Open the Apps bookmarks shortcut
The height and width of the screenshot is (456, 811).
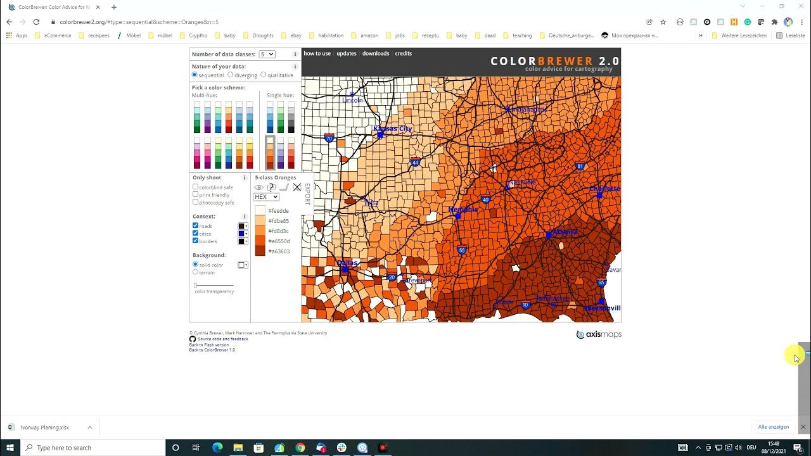tap(17, 35)
